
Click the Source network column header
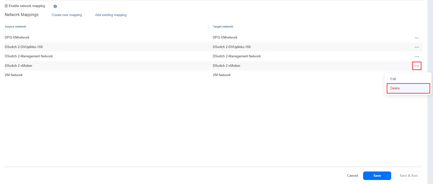click(x=16, y=27)
